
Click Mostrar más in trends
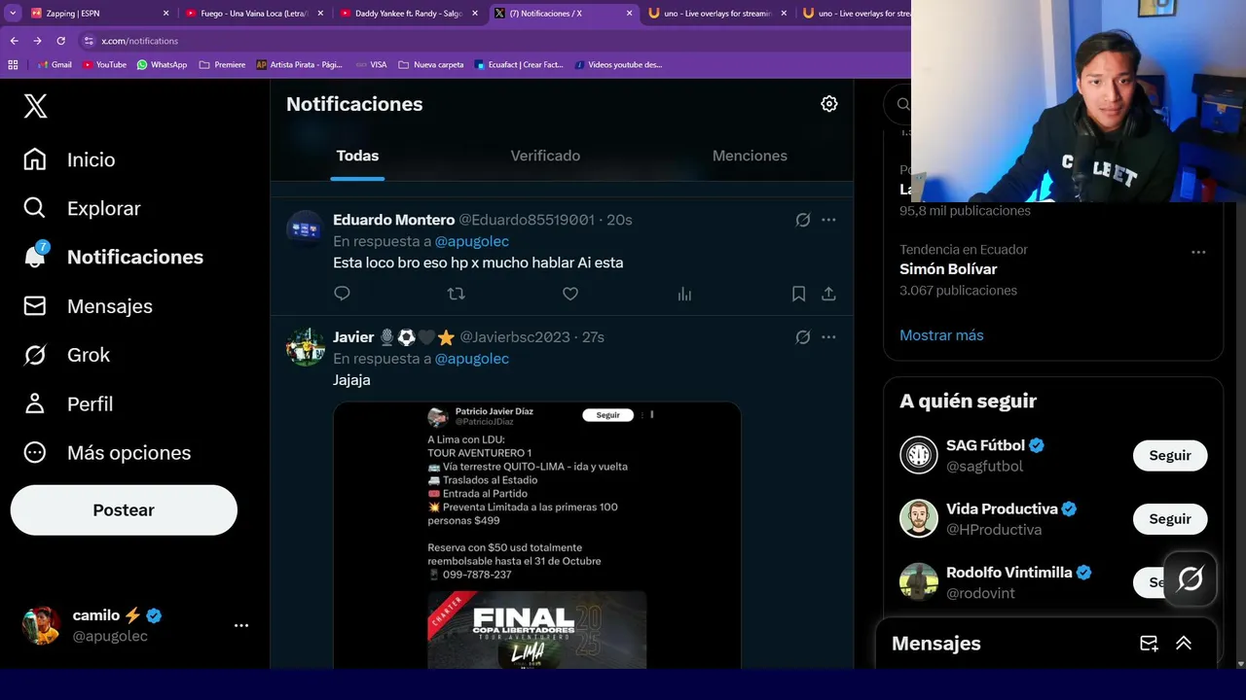[941, 335]
